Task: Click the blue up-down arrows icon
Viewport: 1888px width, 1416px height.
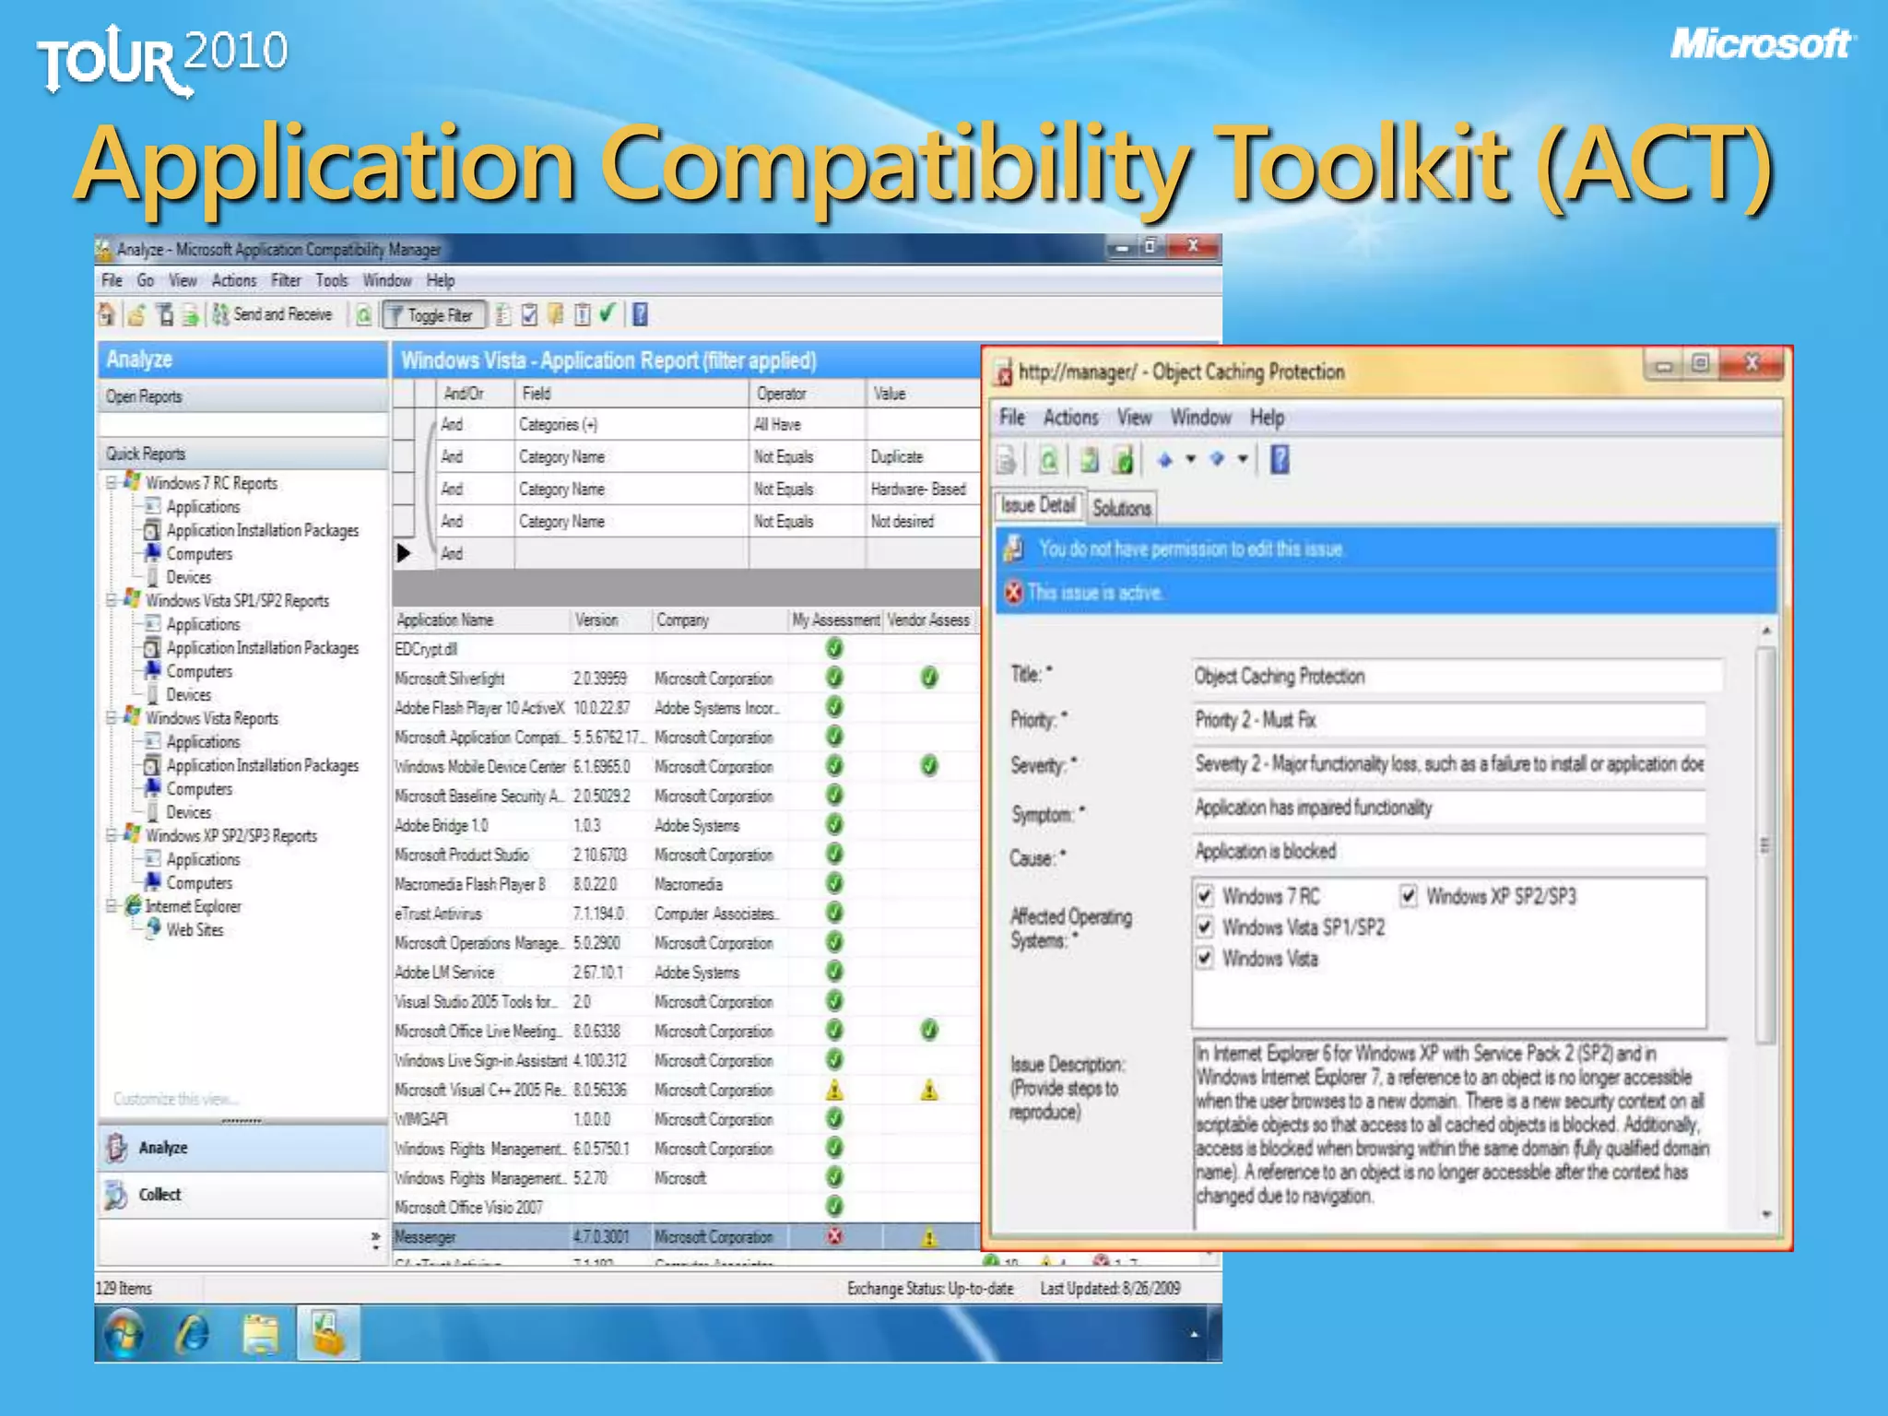Action: 1165,459
